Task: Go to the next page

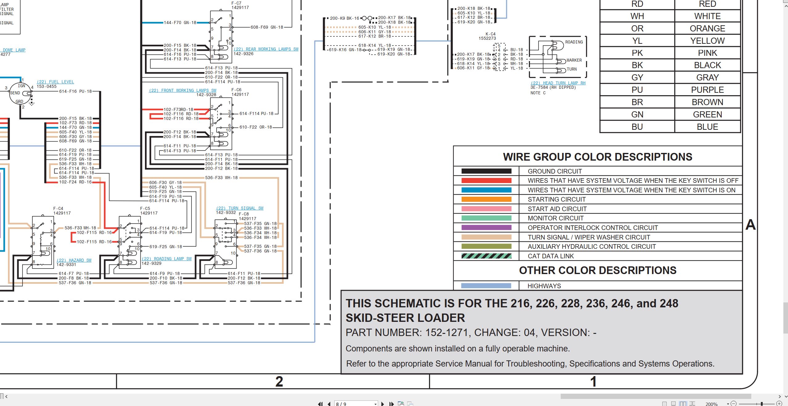Action: coord(382,404)
